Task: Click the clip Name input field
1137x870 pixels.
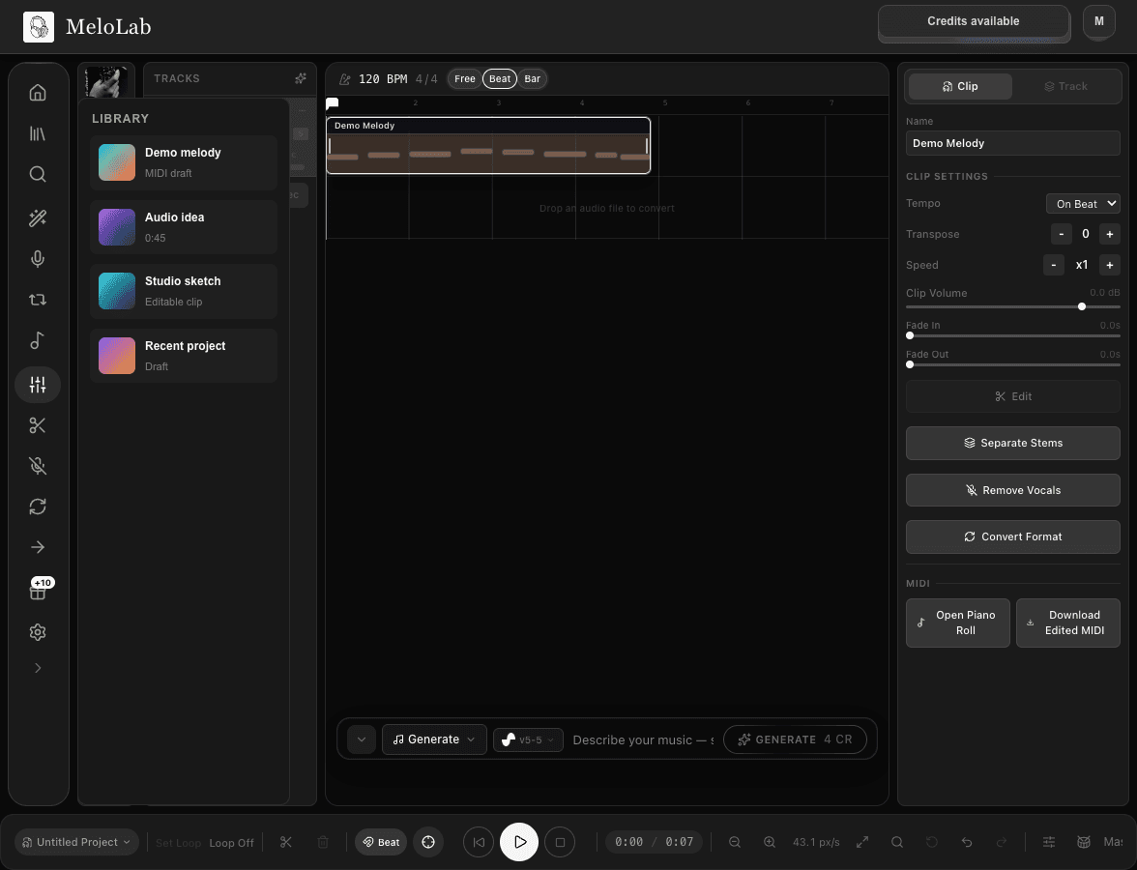Action: [1012, 143]
